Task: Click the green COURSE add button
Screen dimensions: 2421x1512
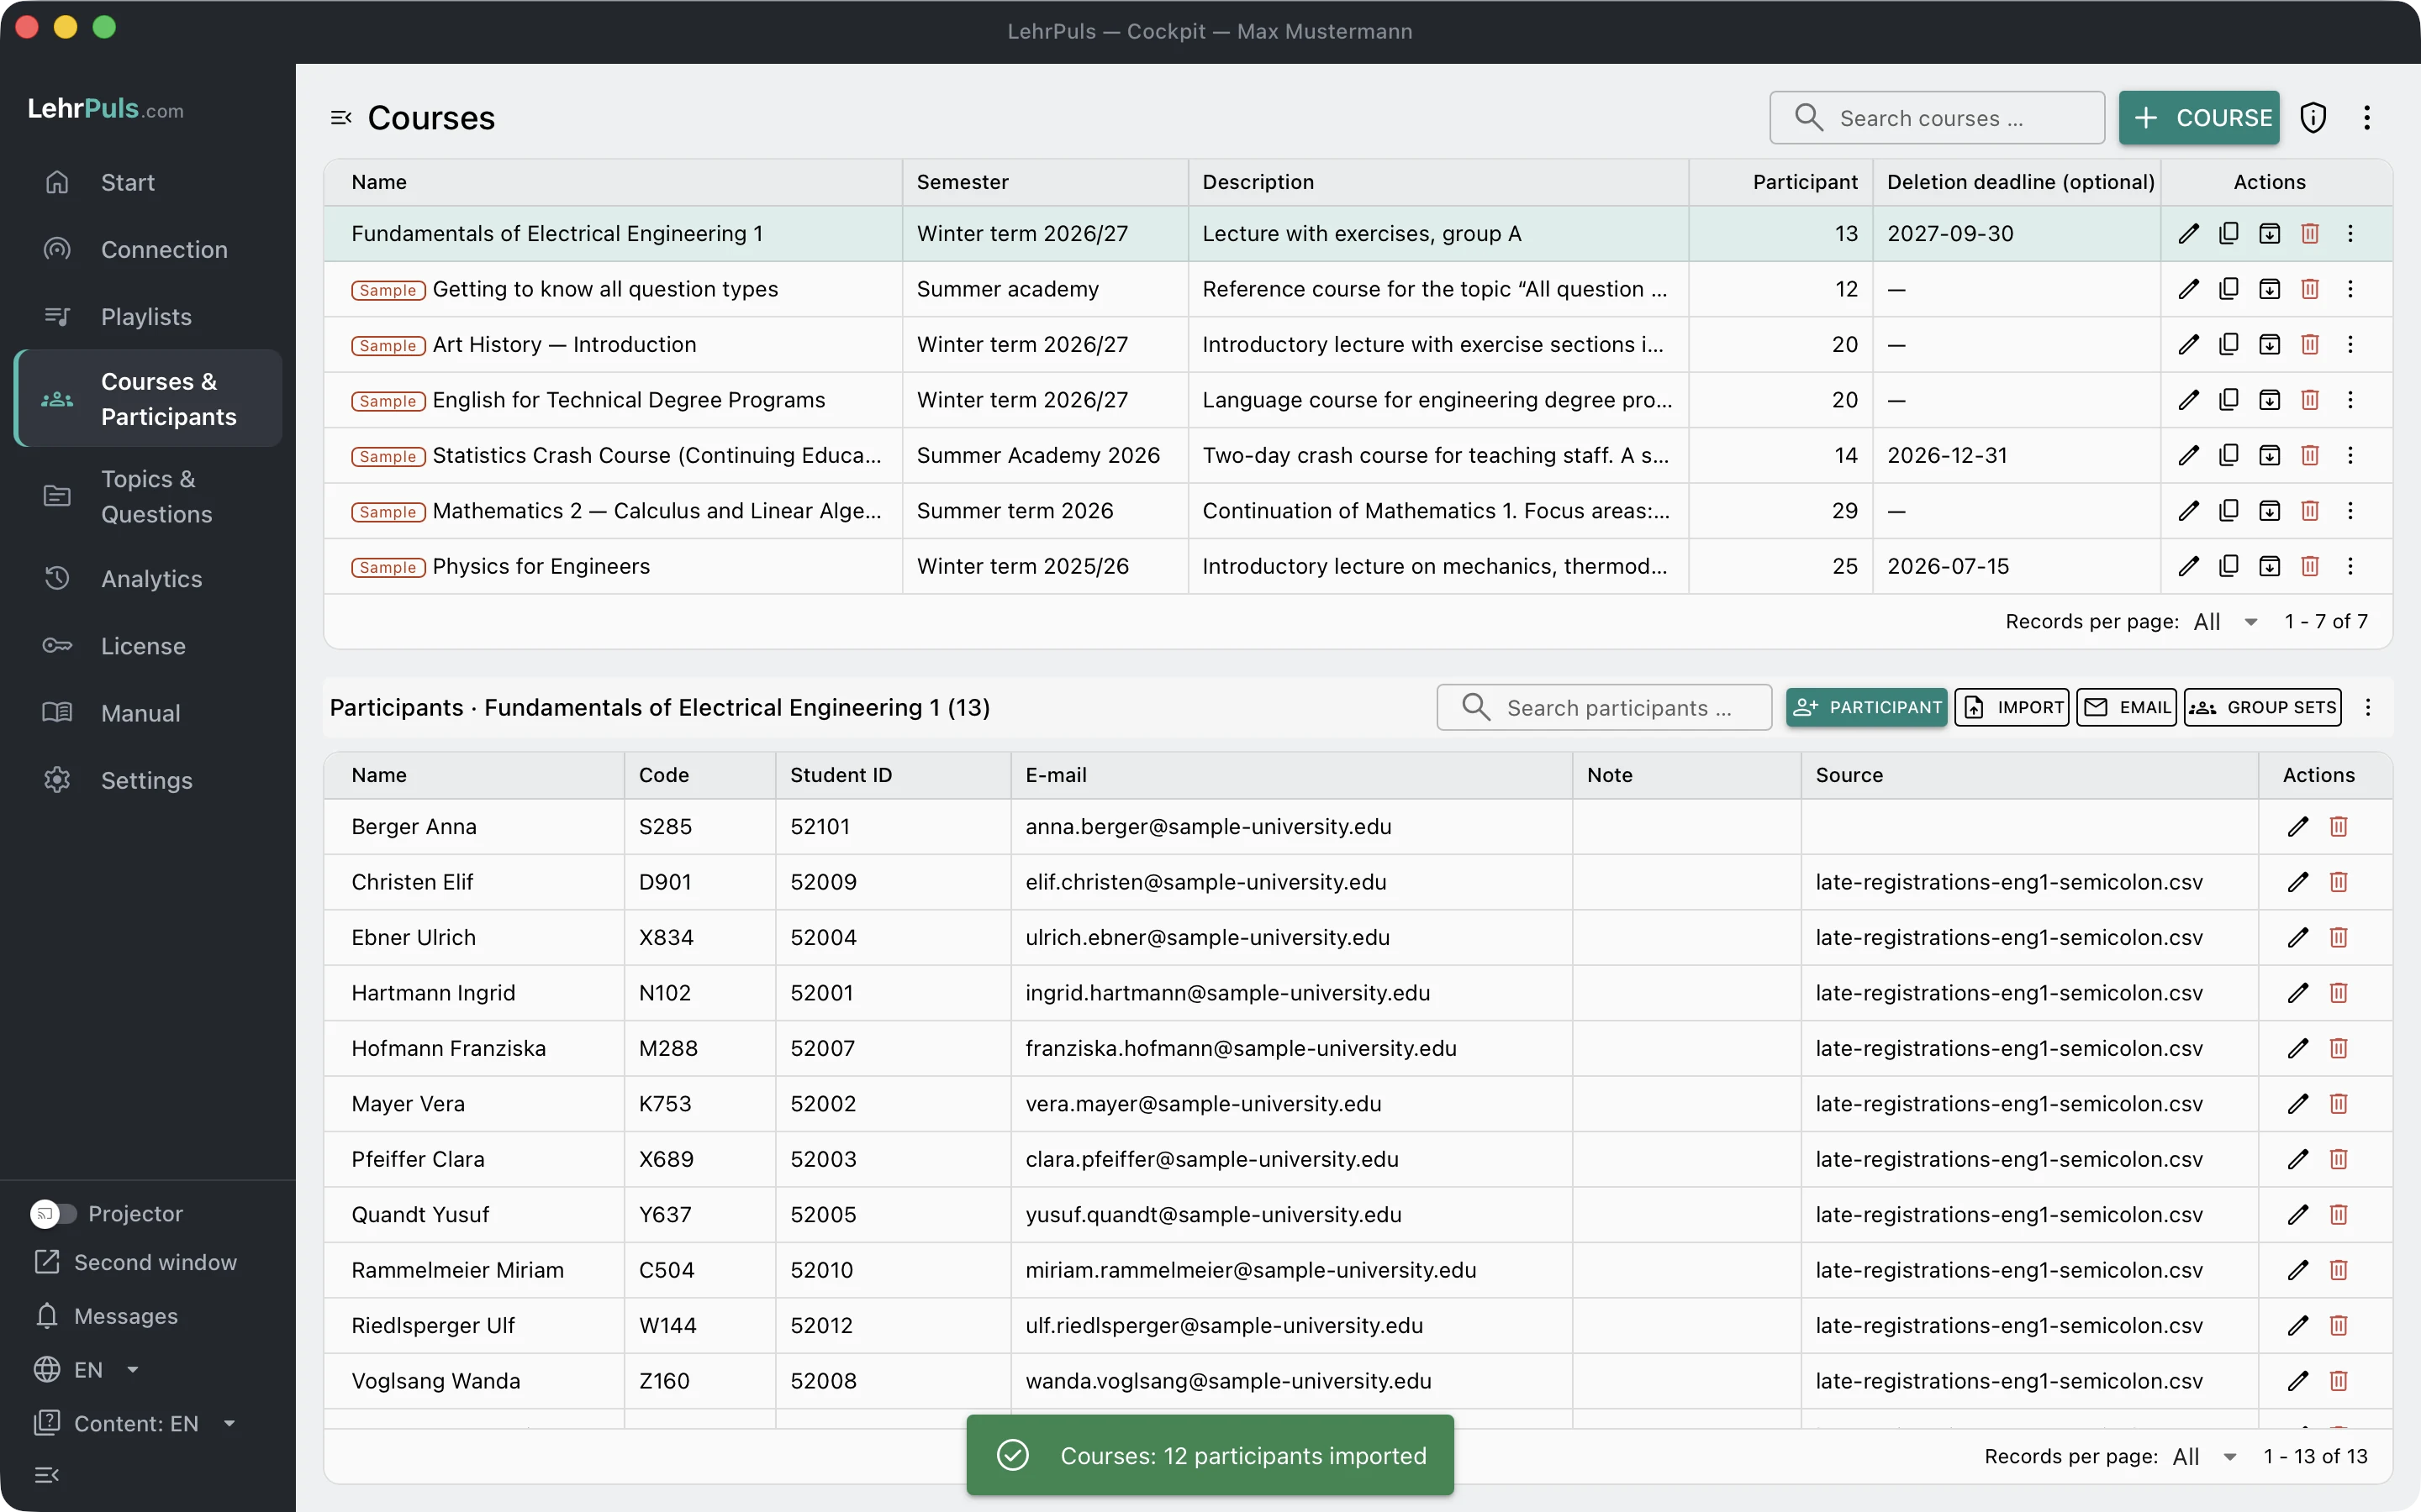Action: point(2199,118)
